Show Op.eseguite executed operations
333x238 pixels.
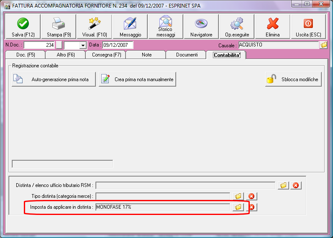coord(237,27)
